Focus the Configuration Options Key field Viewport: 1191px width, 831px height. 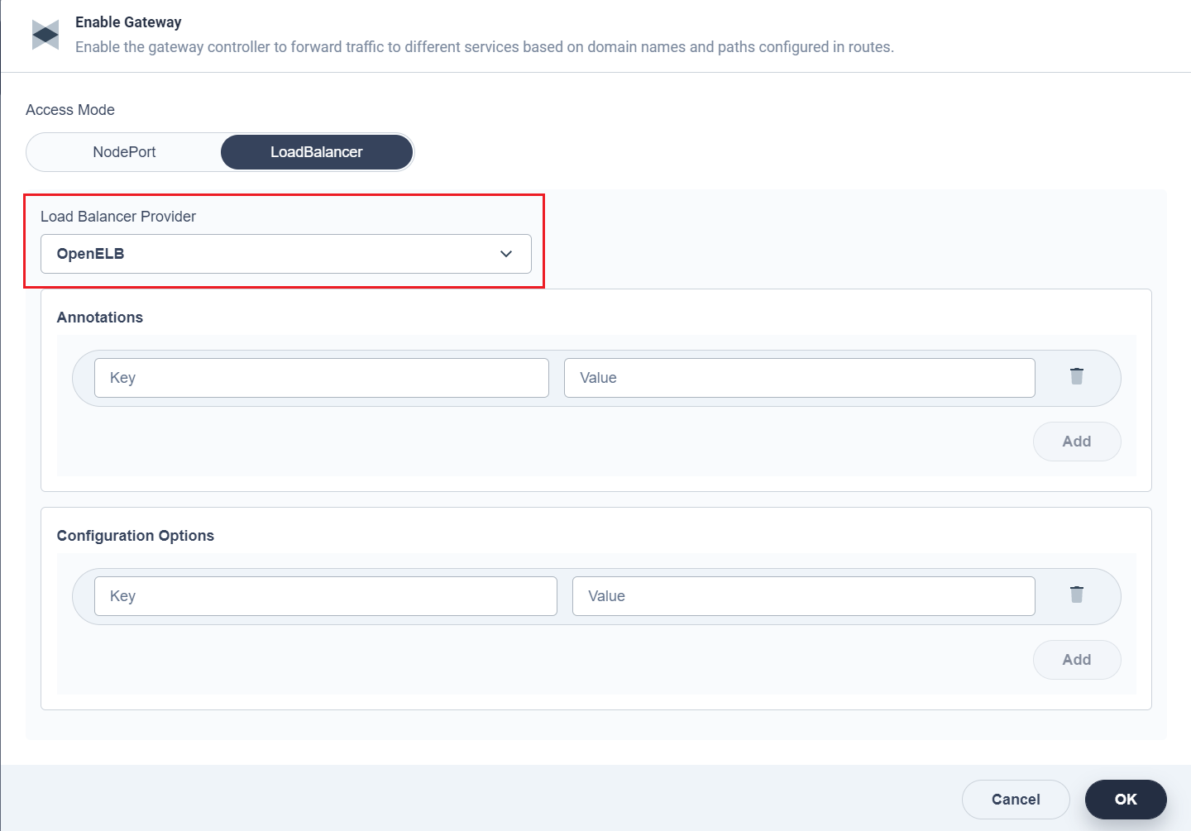click(x=325, y=595)
